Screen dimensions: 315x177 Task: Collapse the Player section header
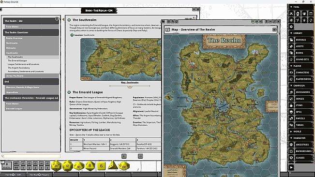[x=301, y=66]
